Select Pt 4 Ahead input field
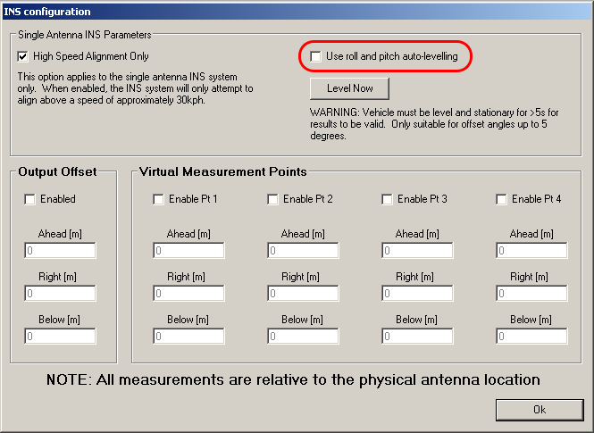The height and width of the screenshot is (433, 594). [531, 251]
